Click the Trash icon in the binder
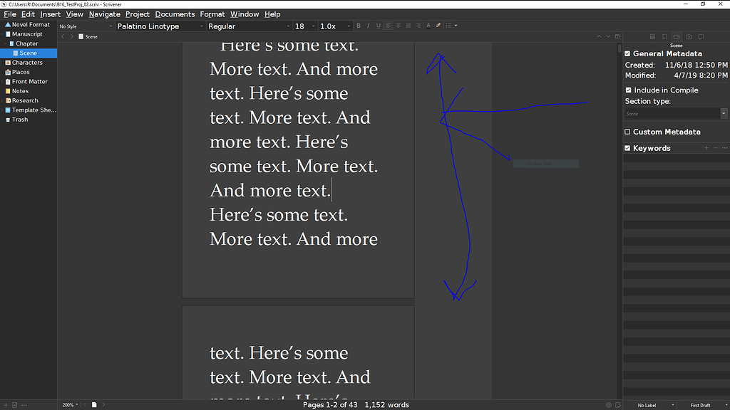 click(7, 120)
